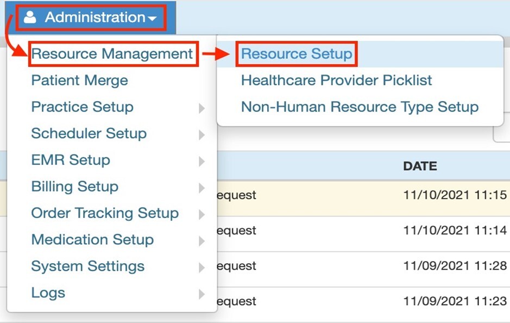Expand the Logs submenu
This screenshot has width=510, height=323.
[x=48, y=293]
